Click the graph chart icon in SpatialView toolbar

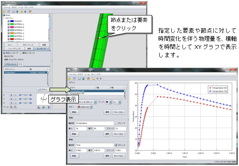(14, 12)
